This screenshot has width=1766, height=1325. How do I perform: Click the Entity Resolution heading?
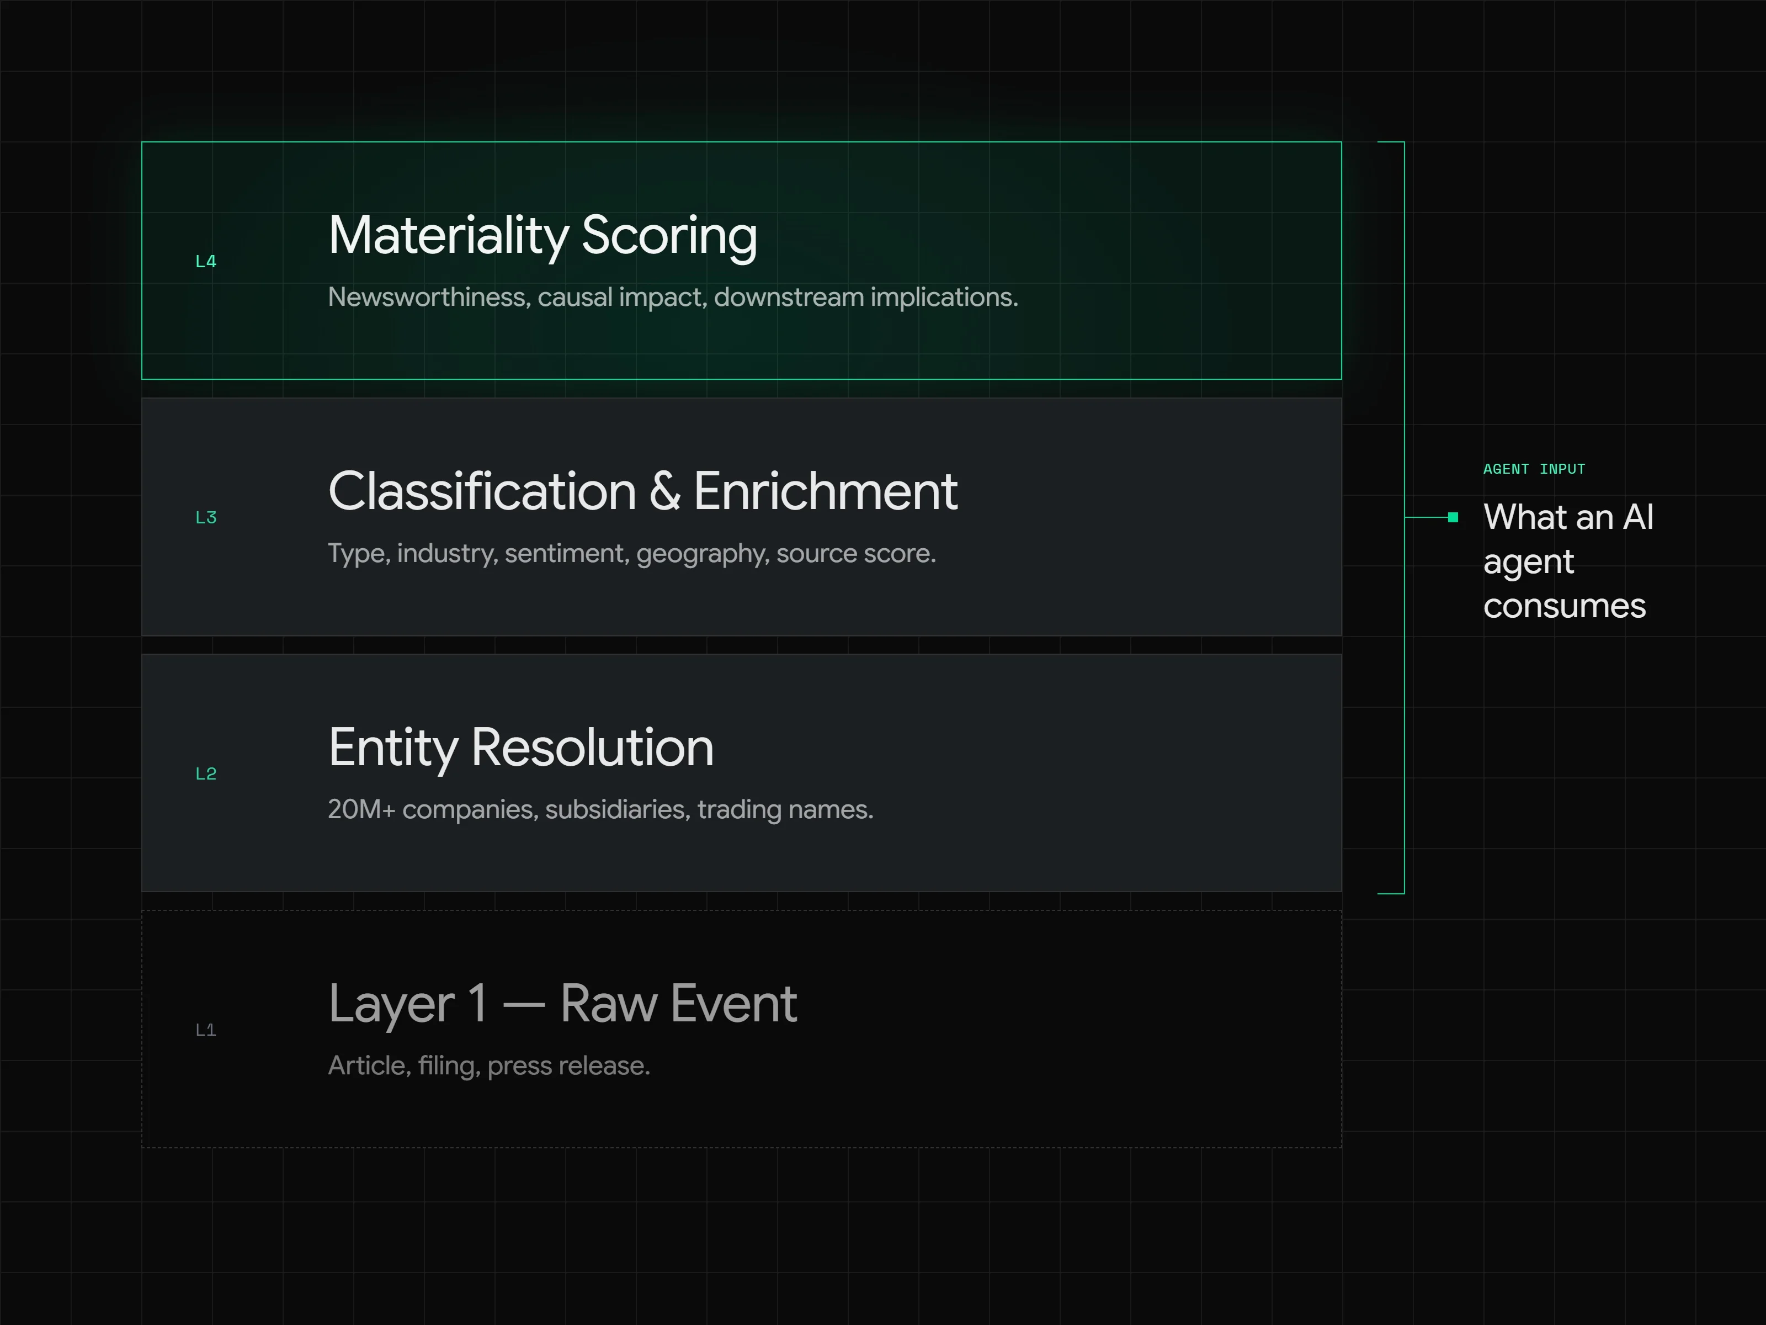pos(520,749)
